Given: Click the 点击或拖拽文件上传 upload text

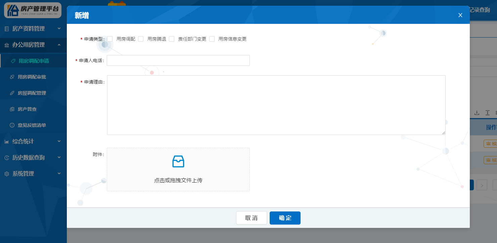Looking at the screenshot, I should 178,180.
